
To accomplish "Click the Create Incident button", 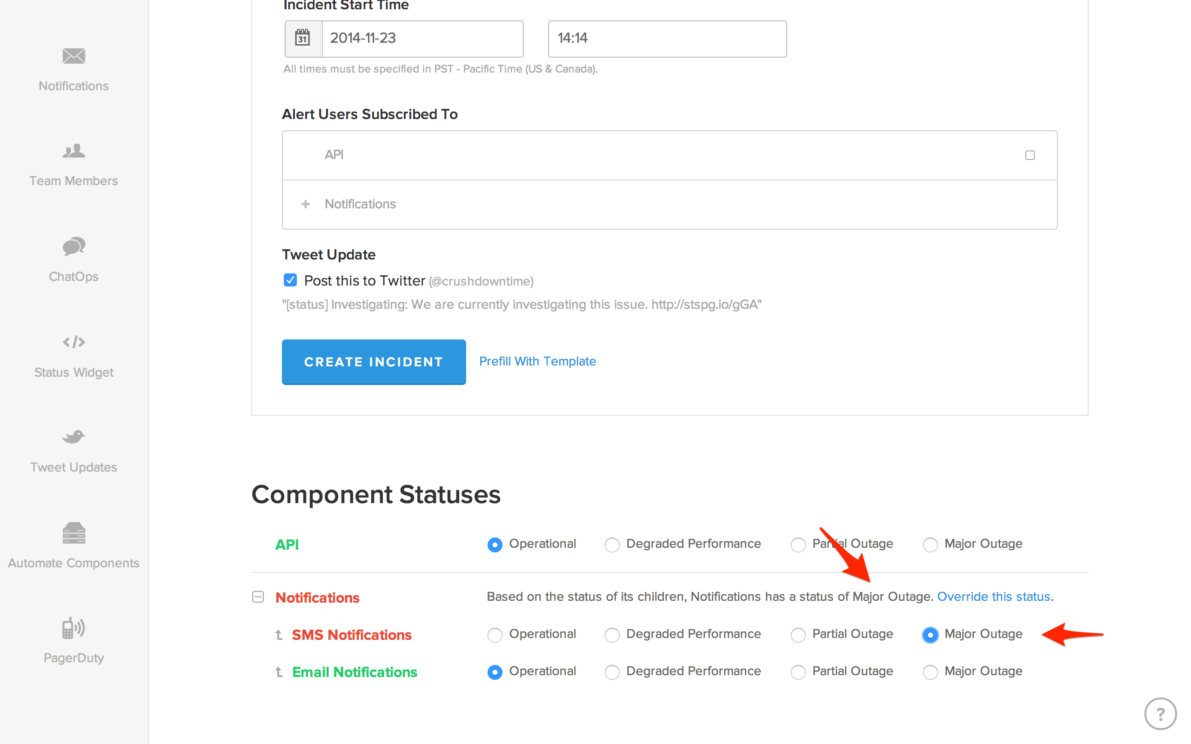I will click(374, 362).
